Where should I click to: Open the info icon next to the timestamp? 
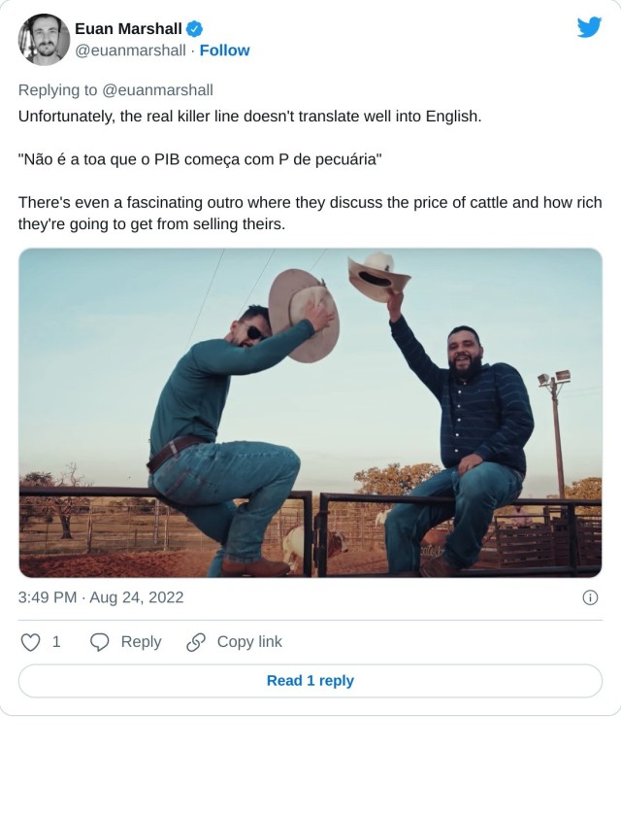tap(590, 597)
